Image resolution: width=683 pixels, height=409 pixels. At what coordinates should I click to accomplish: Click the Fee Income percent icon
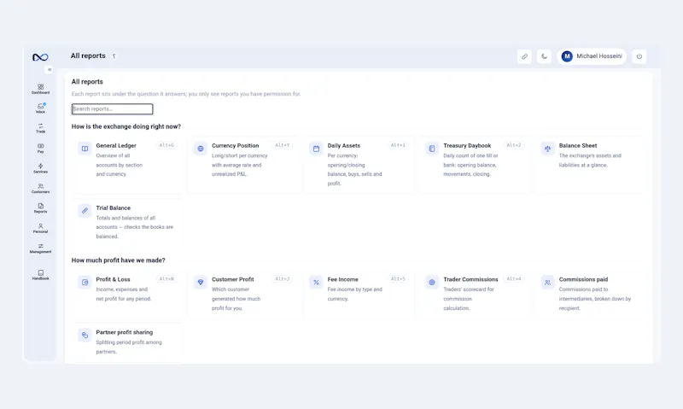point(316,283)
